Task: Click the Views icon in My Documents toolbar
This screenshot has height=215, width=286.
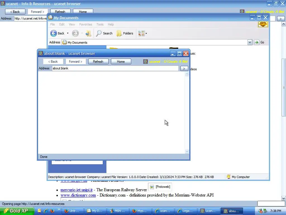Action: click(x=141, y=33)
